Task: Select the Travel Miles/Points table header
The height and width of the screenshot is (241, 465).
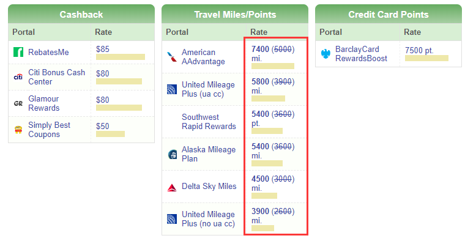Action: pyautogui.click(x=235, y=14)
